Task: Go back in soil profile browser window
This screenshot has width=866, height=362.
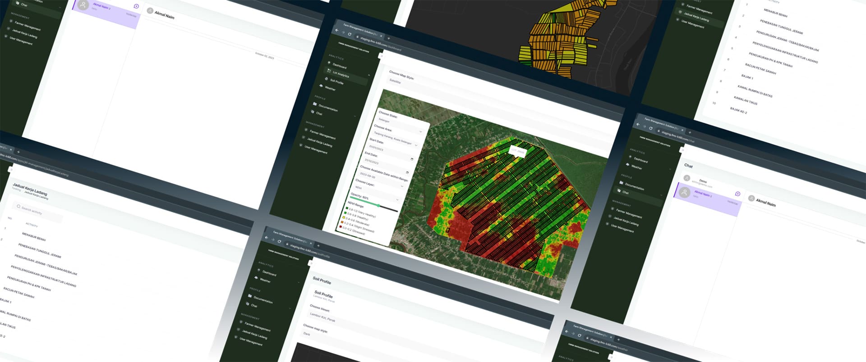Action: tap(266, 237)
